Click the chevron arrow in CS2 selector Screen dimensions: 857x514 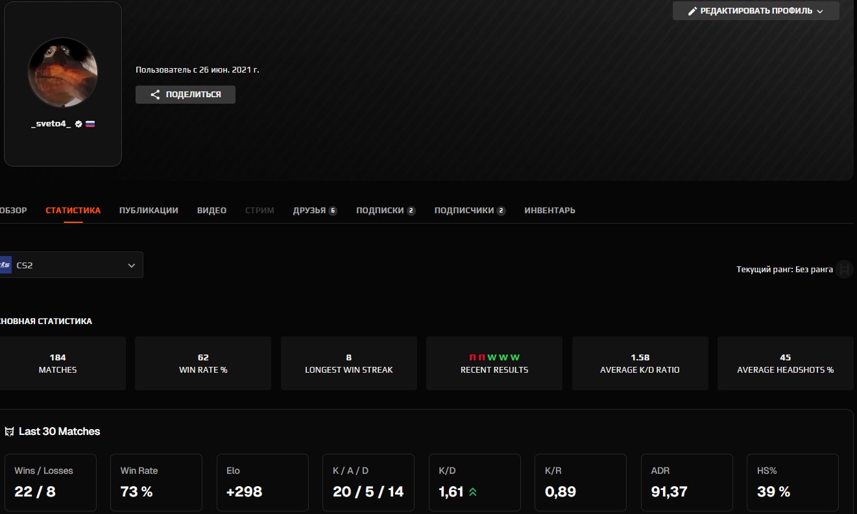point(132,265)
